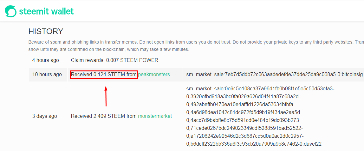
Task: Select the 'Received 2.409 STEEM from' text
Action: [x=104, y=116]
